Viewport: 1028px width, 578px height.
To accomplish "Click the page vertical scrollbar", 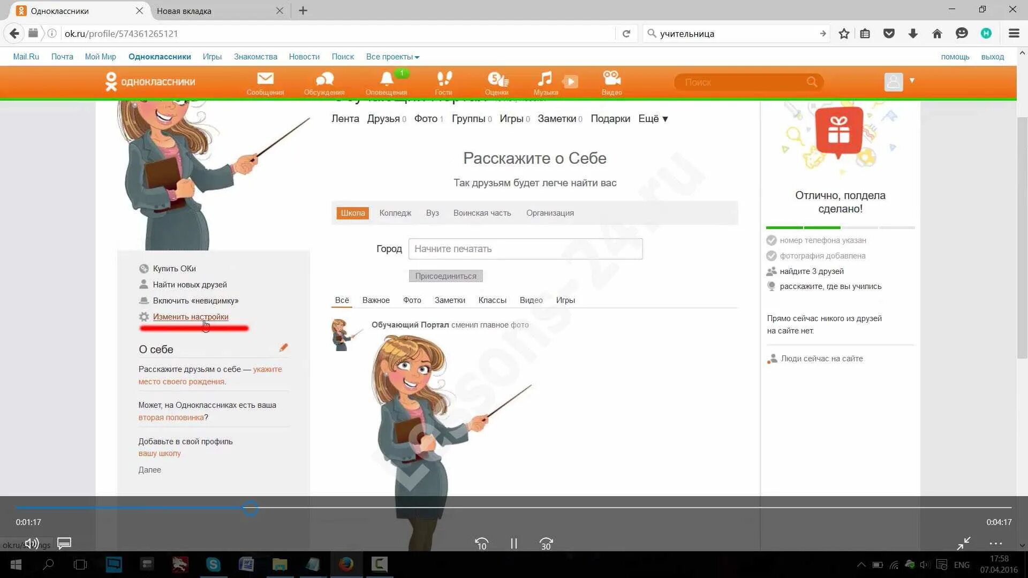I will (x=1022, y=238).
